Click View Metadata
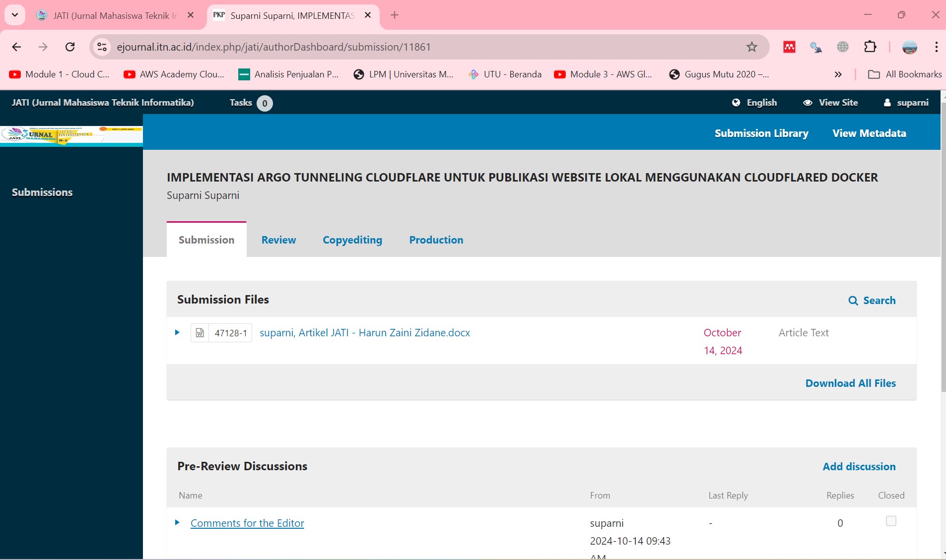Screen dimensions: 946x560 869,133
